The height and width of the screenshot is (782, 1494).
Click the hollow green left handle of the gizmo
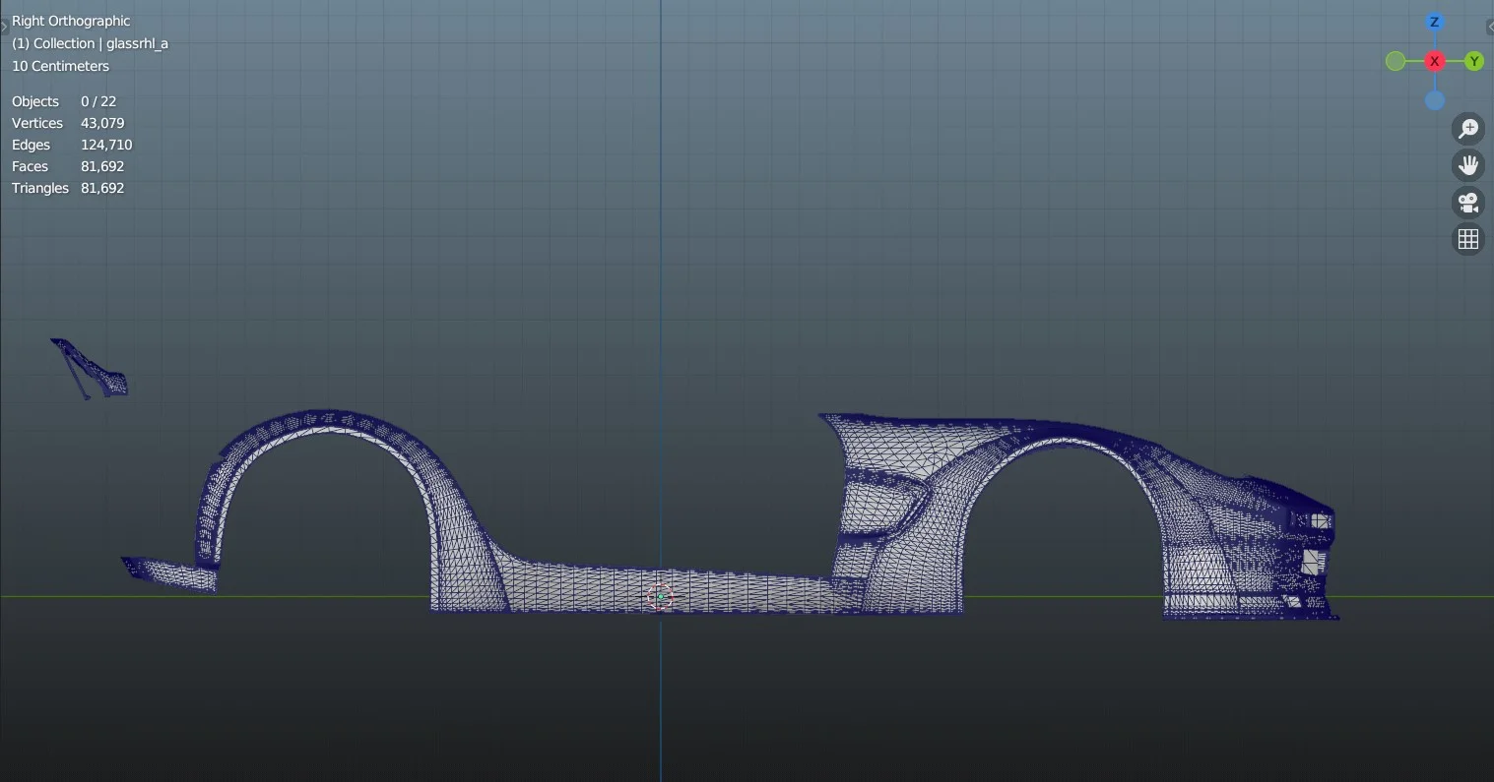pos(1395,60)
